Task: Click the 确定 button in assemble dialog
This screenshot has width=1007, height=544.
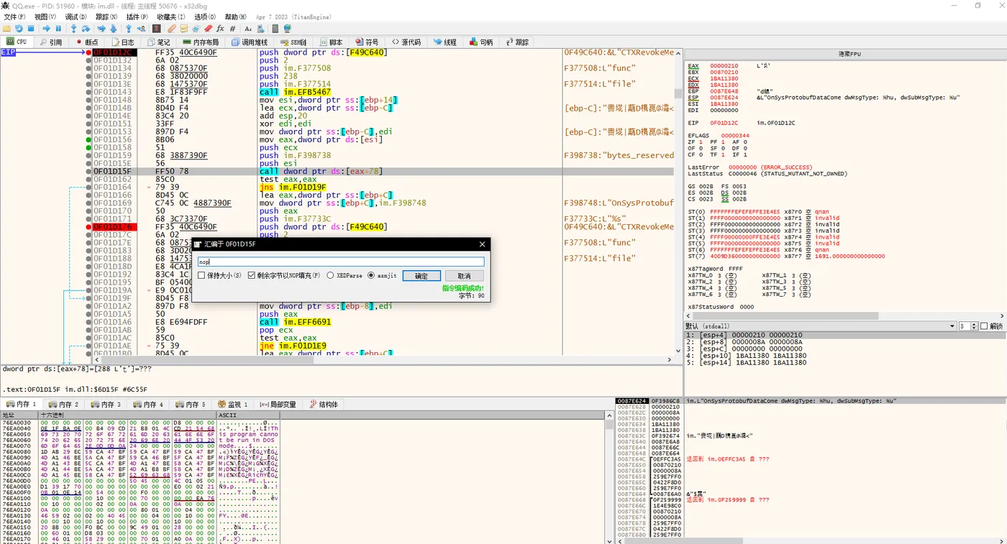Action: [421, 276]
